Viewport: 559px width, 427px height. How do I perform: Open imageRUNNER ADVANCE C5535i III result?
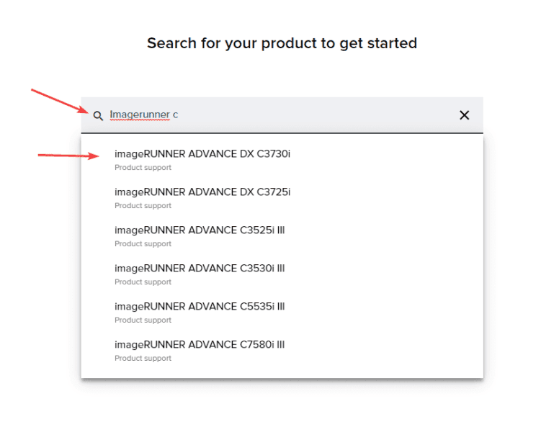pyautogui.click(x=200, y=306)
